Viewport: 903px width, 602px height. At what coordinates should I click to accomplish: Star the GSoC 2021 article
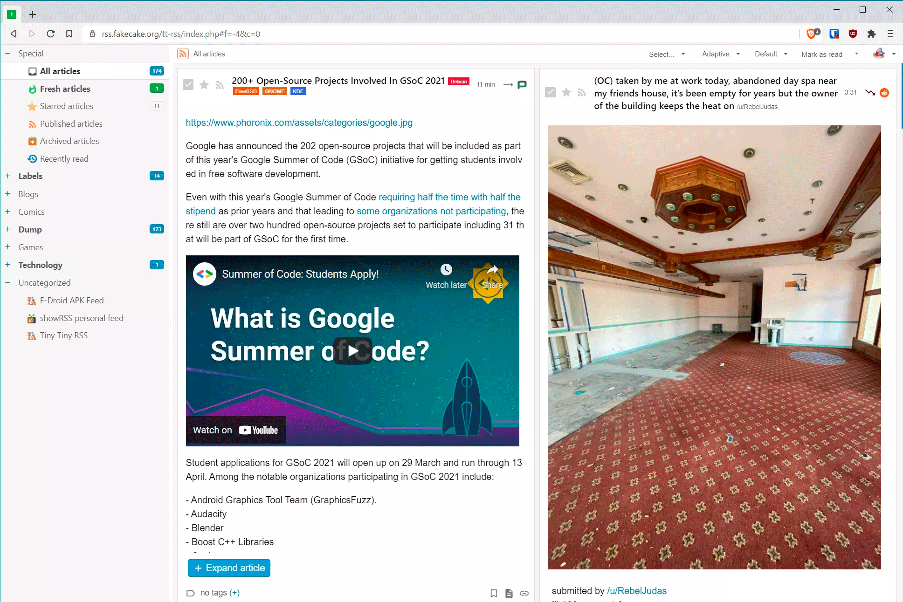204,84
